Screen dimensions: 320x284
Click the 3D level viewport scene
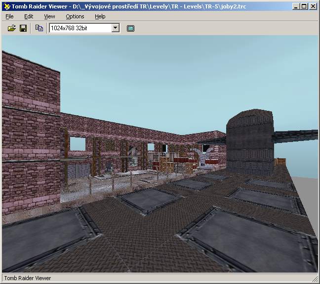point(160,154)
